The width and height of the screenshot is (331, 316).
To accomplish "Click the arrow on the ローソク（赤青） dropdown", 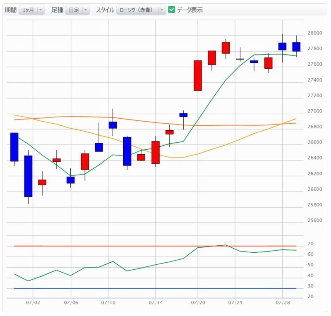I will [x=162, y=10].
